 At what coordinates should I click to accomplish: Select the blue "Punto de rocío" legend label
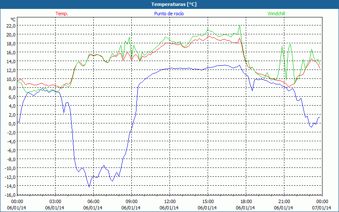coord(169,14)
